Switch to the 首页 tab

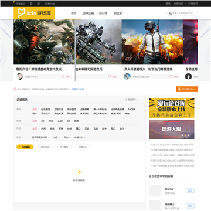click(74, 13)
